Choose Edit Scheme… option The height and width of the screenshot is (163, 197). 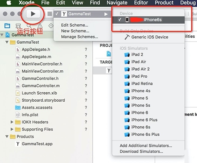point(74,25)
